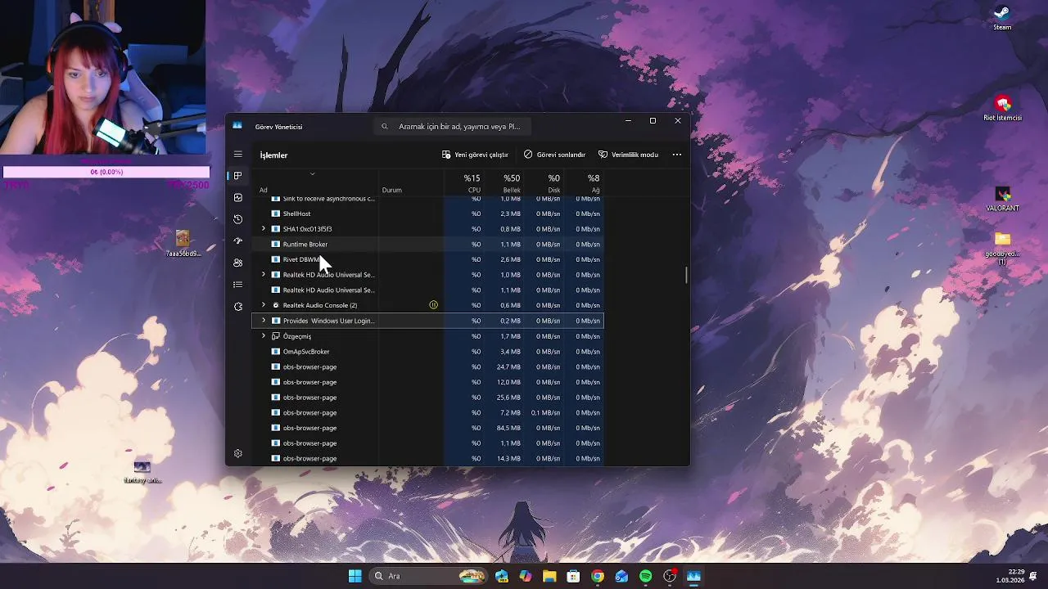Expand the Realtek HD Audio Universal Service group
Viewport: 1048px width, 589px height.
pos(264,275)
